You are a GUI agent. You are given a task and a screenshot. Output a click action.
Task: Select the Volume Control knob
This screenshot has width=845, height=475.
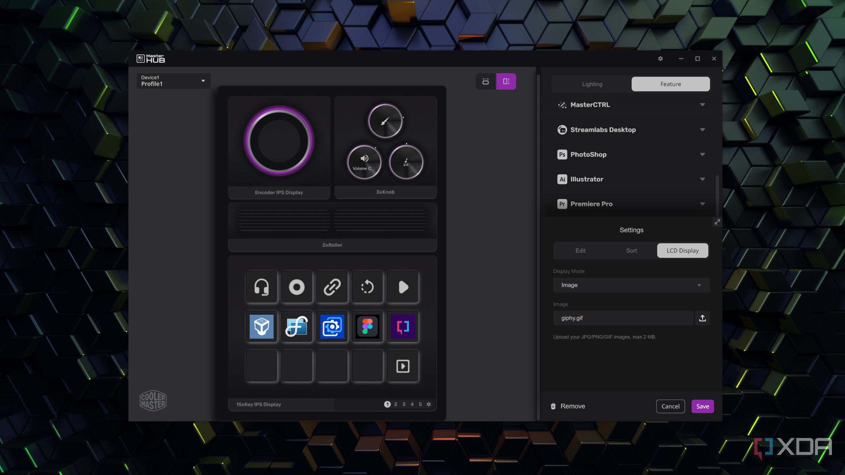click(x=364, y=162)
